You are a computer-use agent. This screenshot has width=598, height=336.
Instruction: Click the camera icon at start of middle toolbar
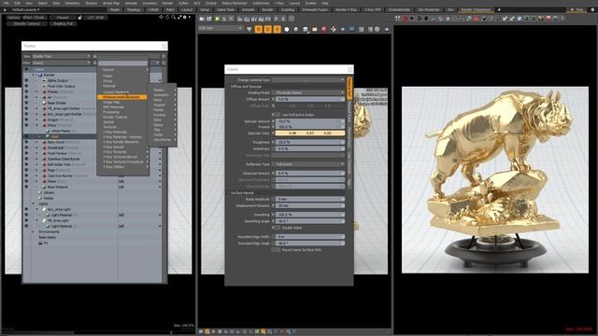tap(202, 19)
